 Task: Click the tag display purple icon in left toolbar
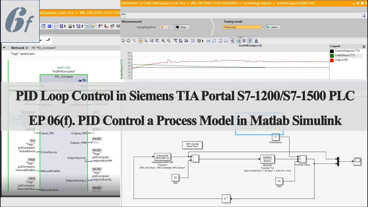pyautogui.click(x=61, y=26)
